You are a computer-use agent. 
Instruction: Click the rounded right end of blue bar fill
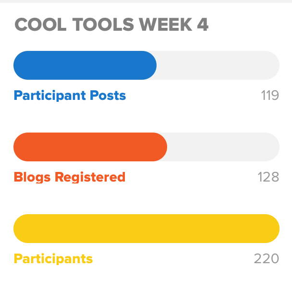pyautogui.click(x=149, y=65)
